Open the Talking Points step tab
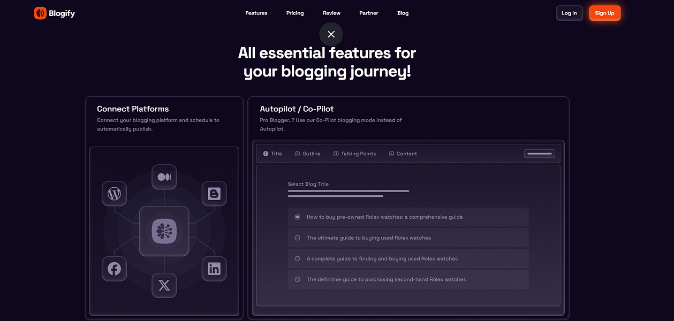This screenshot has height=321, width=674. click(x=354, y=154)
